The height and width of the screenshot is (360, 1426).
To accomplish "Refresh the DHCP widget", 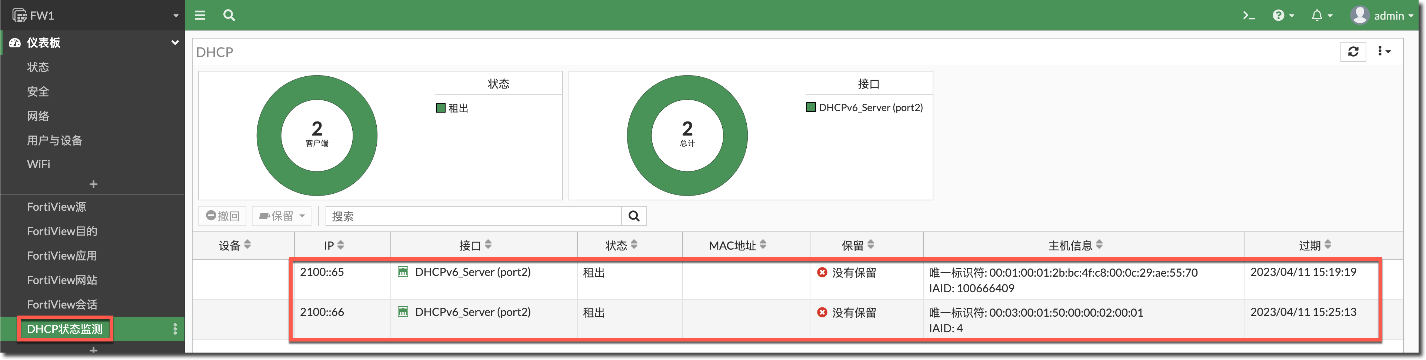I will pos(1353,51).
